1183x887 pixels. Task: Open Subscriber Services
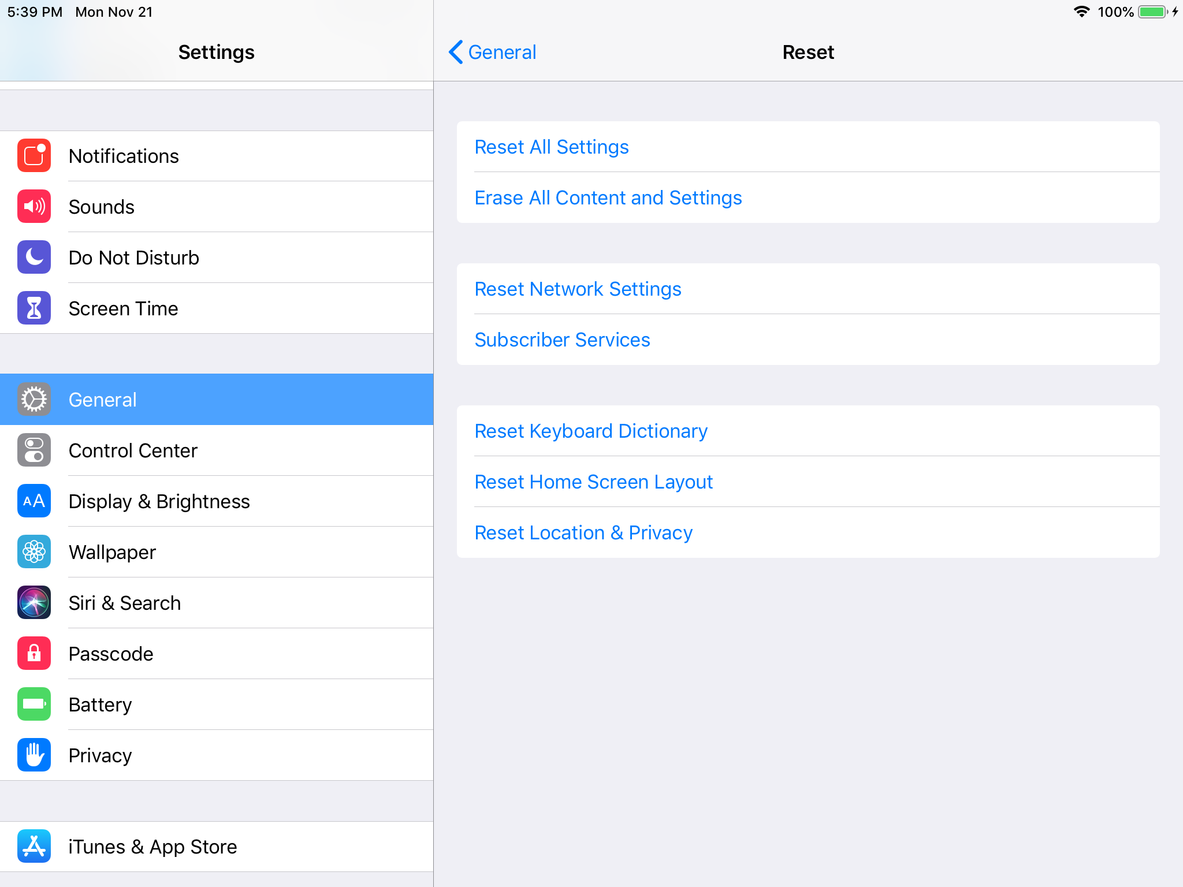tap(562, 340)
